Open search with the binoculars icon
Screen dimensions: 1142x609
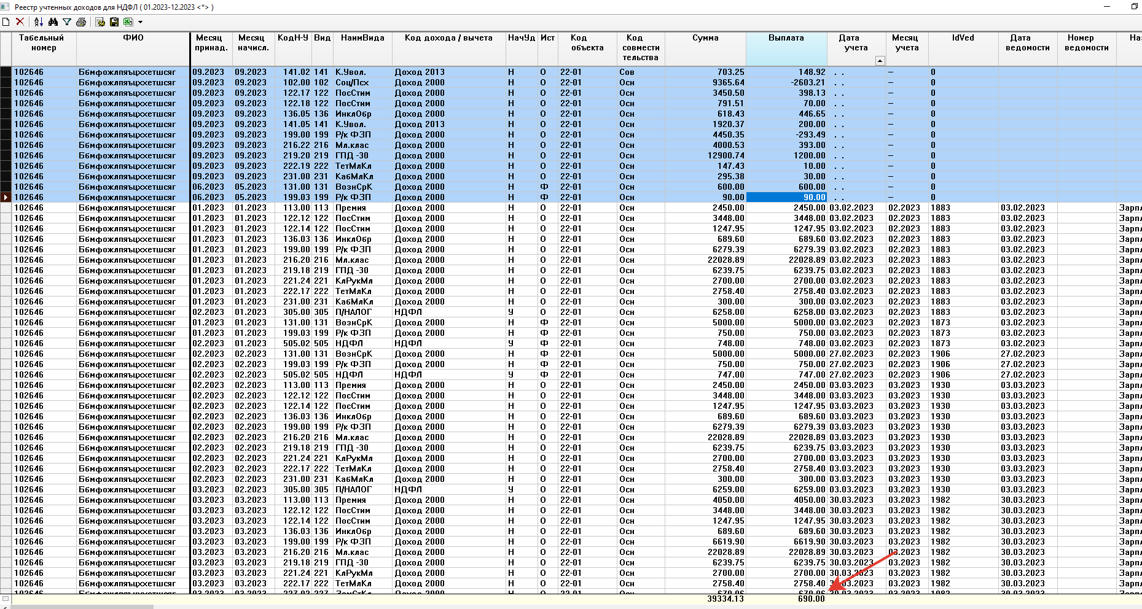pos(53,22)
